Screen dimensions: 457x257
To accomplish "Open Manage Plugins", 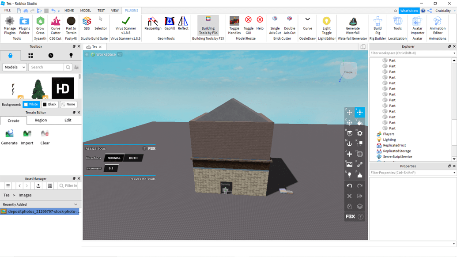I will 10,26.
